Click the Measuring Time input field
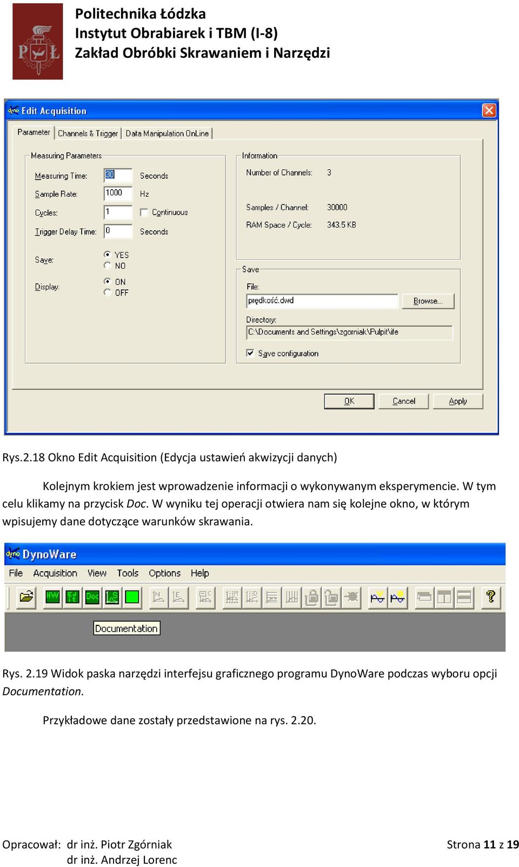Image resolution: width=519 pixels, height=867 pixels. pyautogui.click(x=118, y=175)
